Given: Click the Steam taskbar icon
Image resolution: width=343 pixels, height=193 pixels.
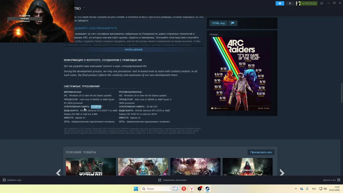Looking at the screenshot, I should point(207,189).
